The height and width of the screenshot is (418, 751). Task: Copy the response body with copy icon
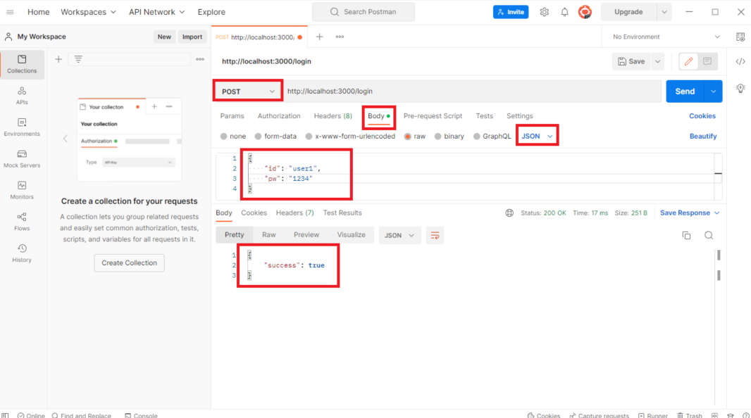[686, 235]
